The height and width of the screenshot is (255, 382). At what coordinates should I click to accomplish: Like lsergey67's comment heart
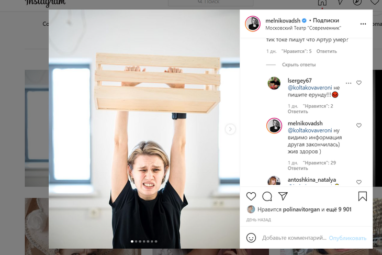[x=359, y=83]
